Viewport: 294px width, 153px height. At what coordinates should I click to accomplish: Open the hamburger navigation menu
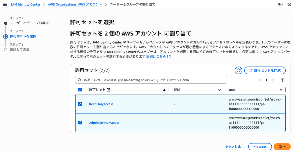tap(5, 5)
